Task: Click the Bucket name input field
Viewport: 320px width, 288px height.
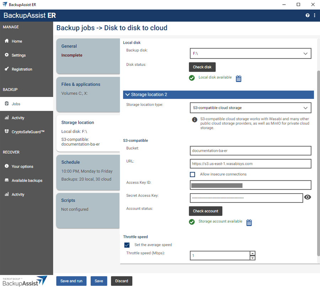Action: pyautogui.click(x=250, y=151)
